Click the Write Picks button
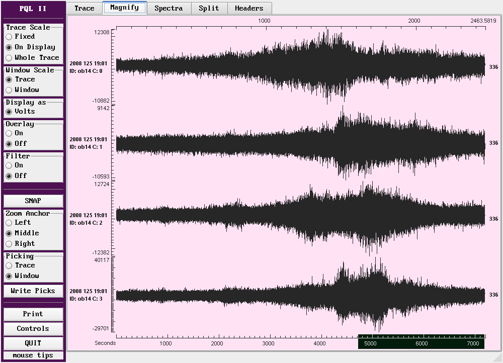This screenshot has width=503, height=363. click(x=33, y=291)
